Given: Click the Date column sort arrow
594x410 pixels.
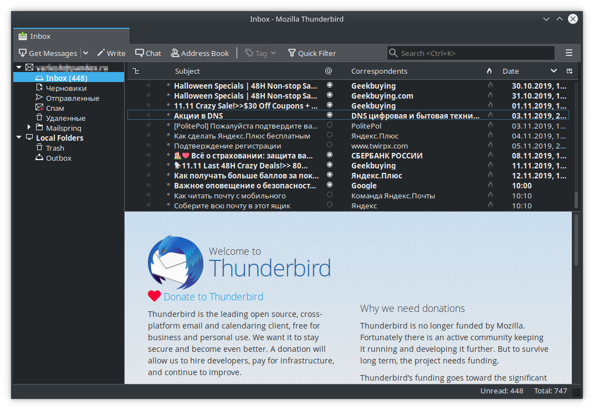Looking at the screenshot, I should [554, 71].
